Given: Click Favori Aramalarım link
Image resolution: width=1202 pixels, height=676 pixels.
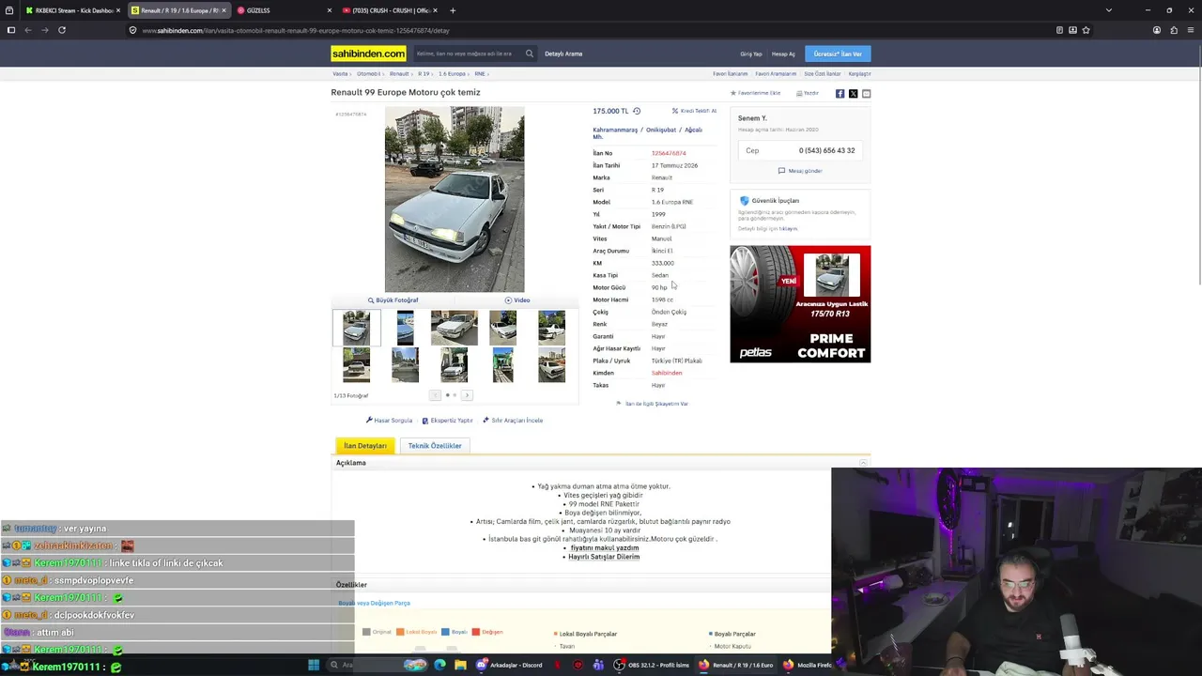Looking at the screenshot, I should 776,74.
